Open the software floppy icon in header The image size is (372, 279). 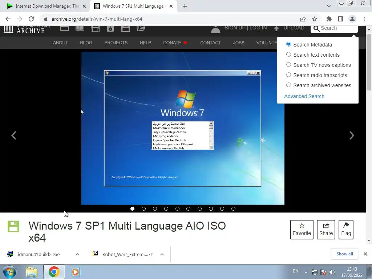125,29
